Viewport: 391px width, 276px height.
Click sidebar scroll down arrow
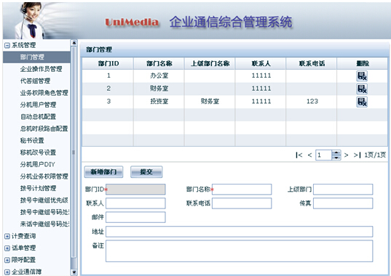(x=74, y=272)
